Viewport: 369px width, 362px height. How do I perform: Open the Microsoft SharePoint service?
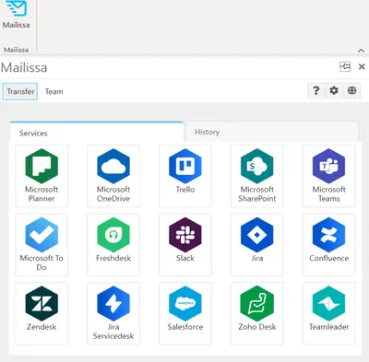(257, 176)
